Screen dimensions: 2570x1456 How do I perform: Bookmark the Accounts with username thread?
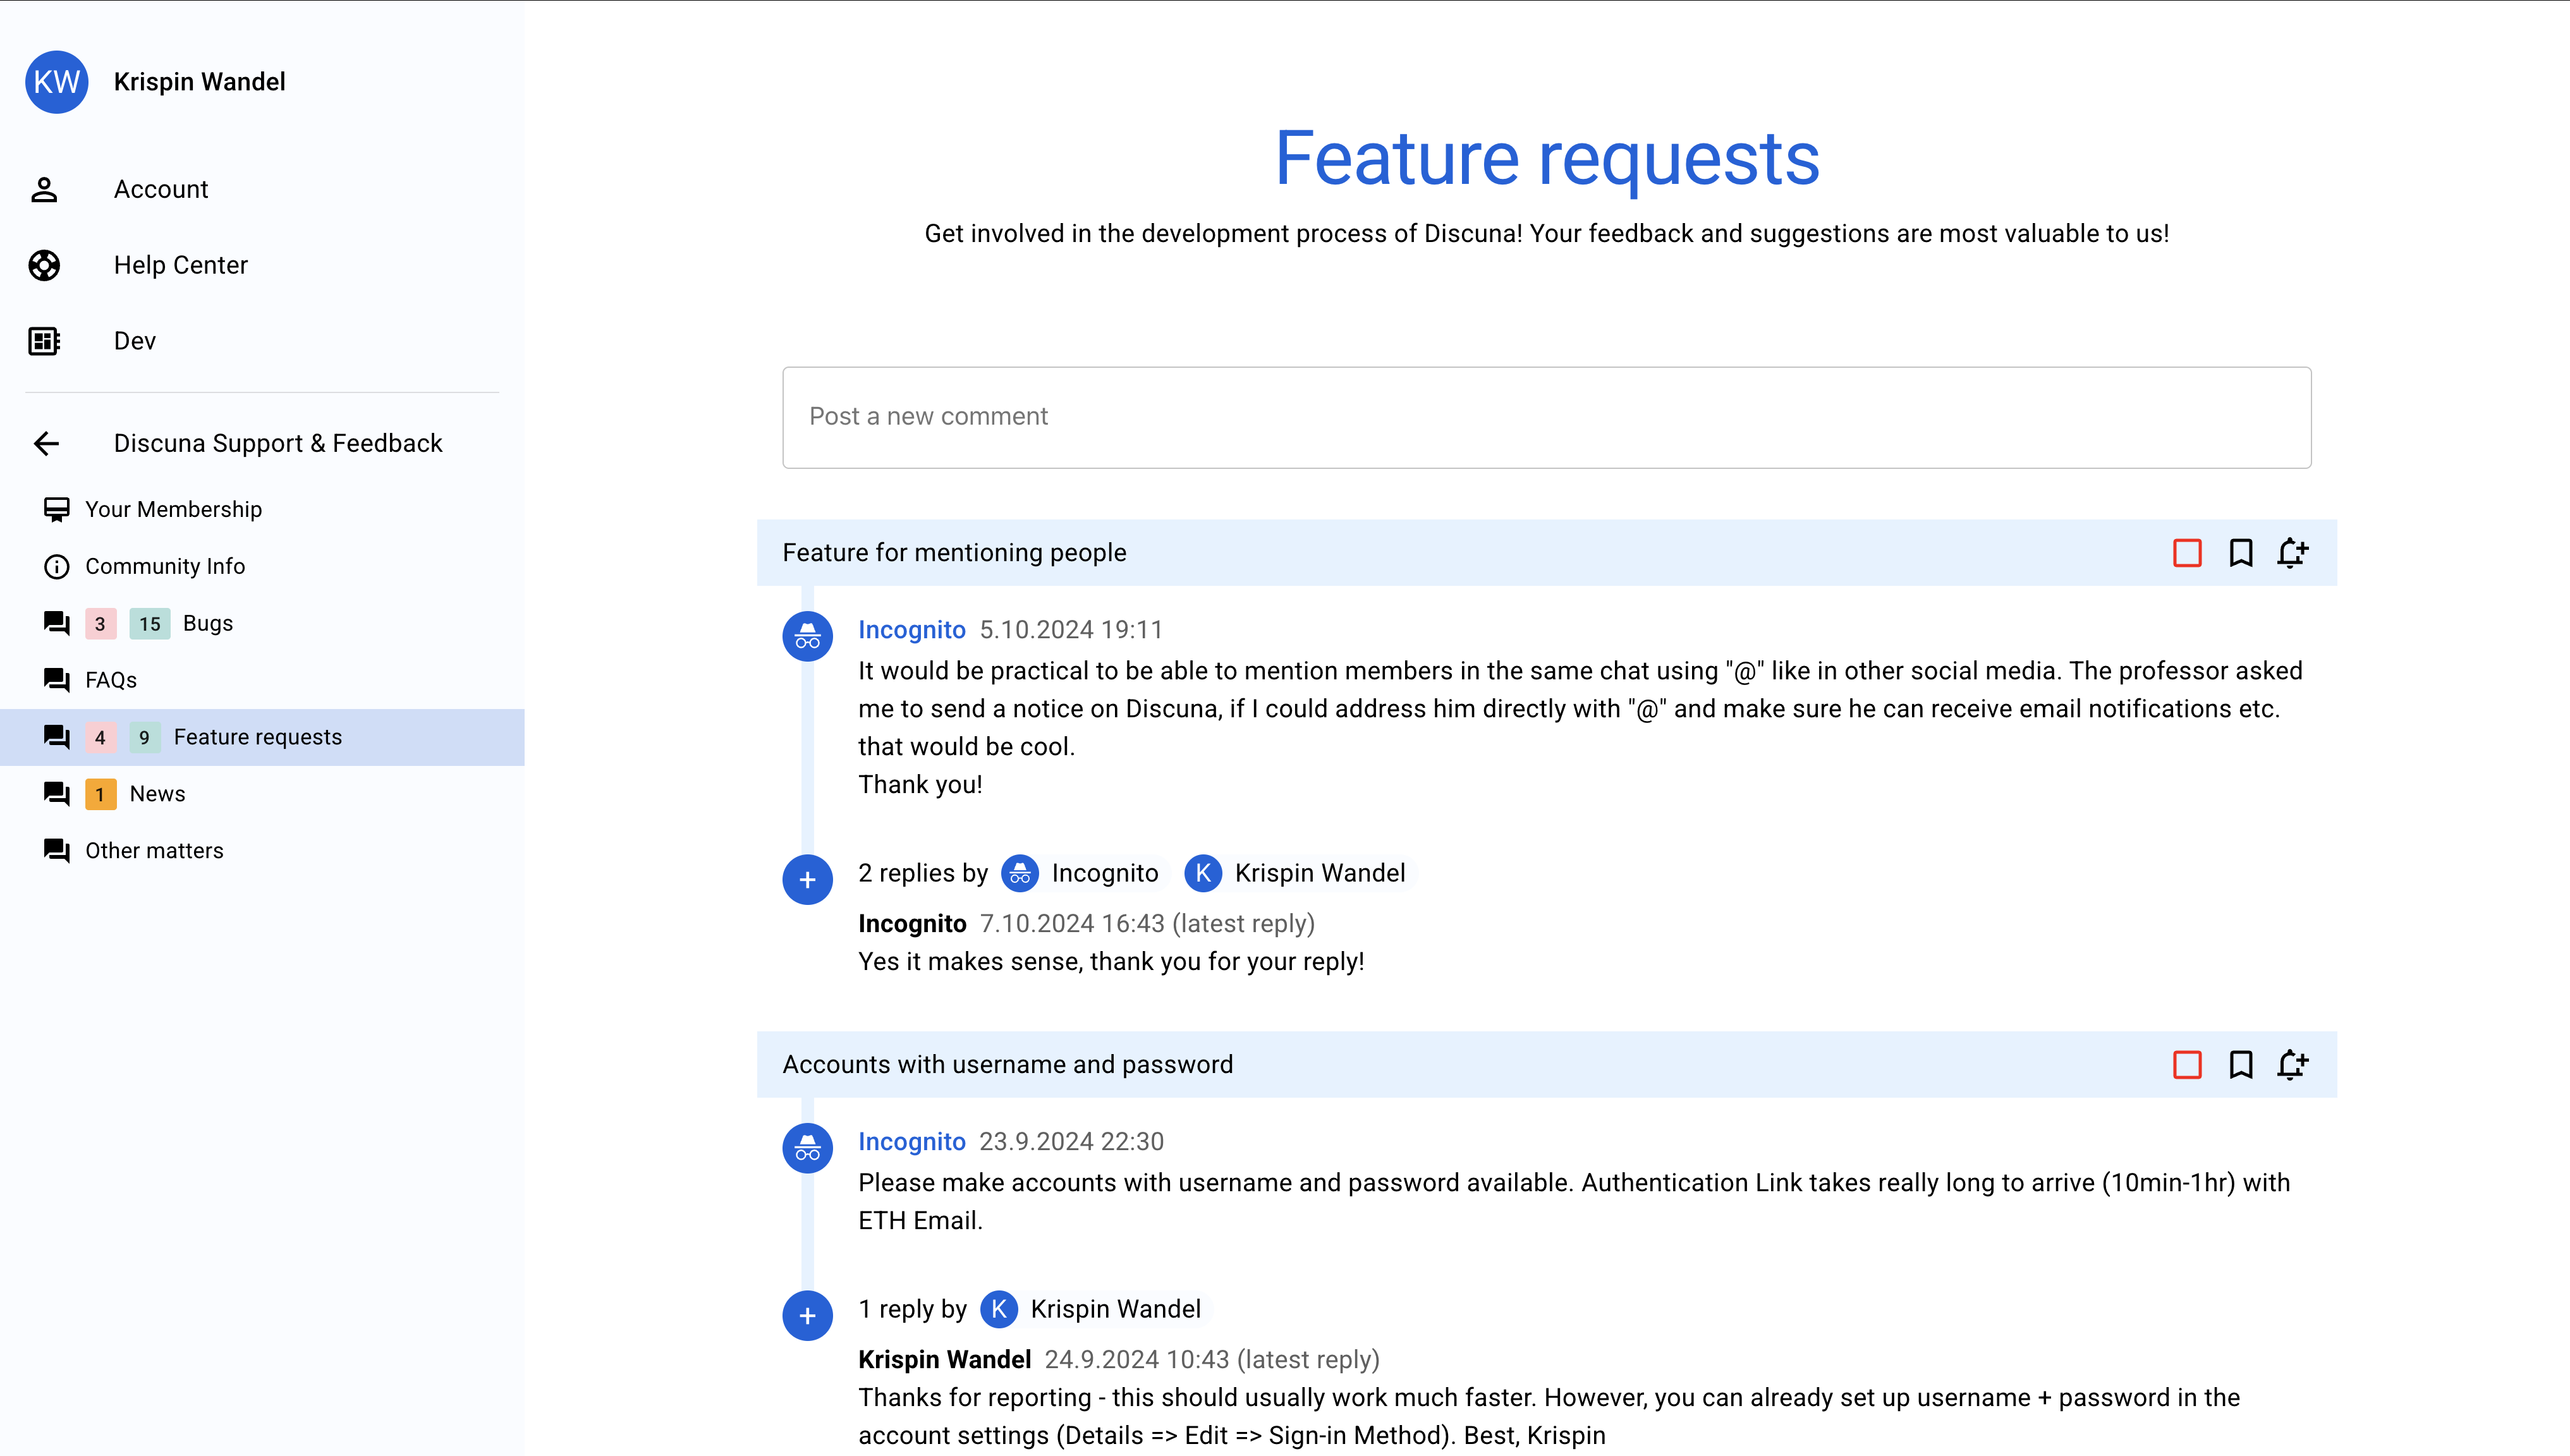point(2240,1065)
